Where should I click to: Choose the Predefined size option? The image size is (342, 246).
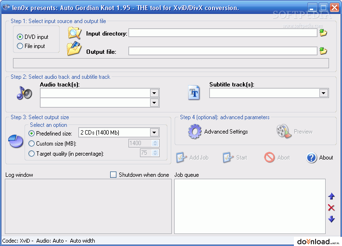tap(31, 134)
